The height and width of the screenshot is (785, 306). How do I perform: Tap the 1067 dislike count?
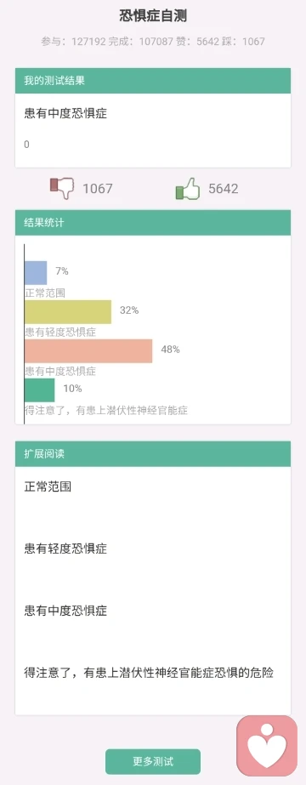pyautogui.click(x=98, y=189)
